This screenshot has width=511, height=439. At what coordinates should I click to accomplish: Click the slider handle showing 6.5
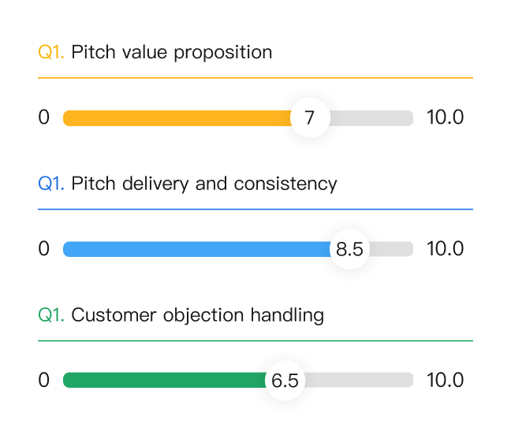285,381
